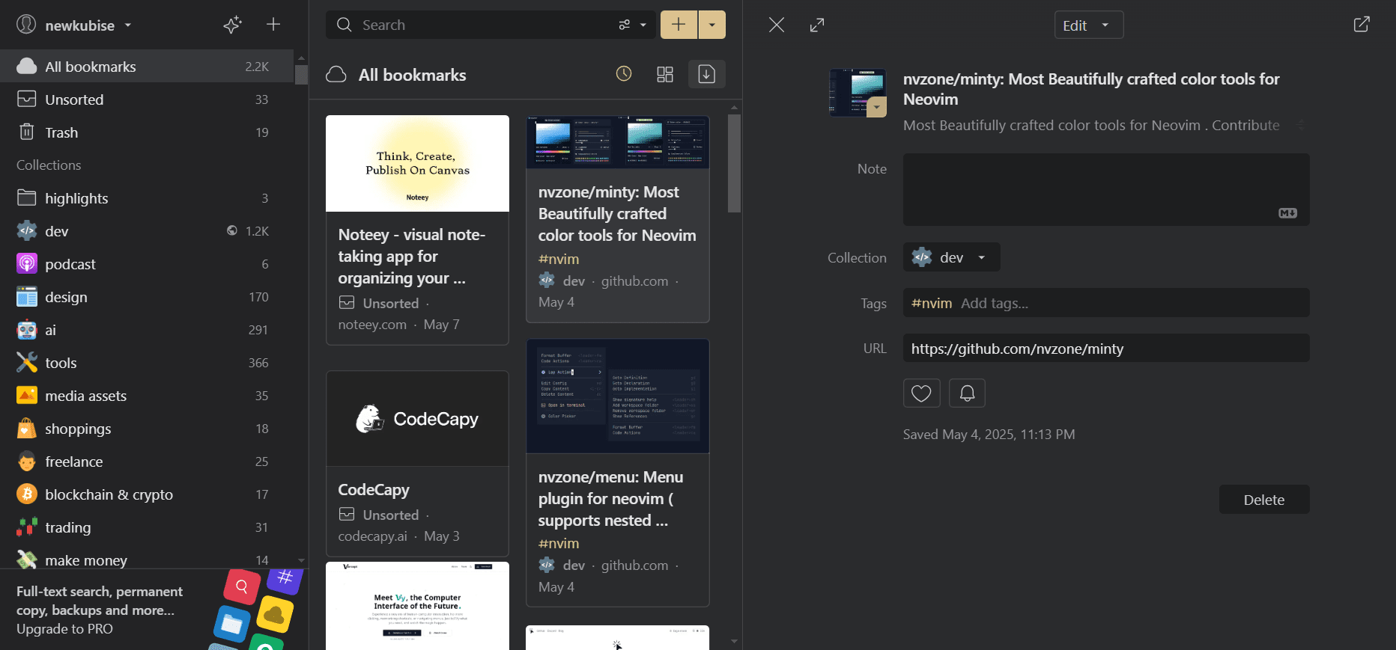Open the search filter options dropdown
1396x650 pixels.
(x=632, y=25)
